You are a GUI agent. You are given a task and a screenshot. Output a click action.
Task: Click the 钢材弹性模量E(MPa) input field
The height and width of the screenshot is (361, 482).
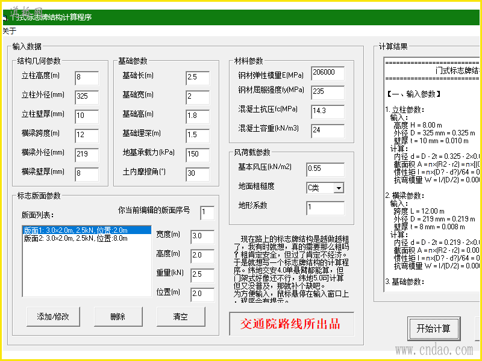click(x=328, y=73)
